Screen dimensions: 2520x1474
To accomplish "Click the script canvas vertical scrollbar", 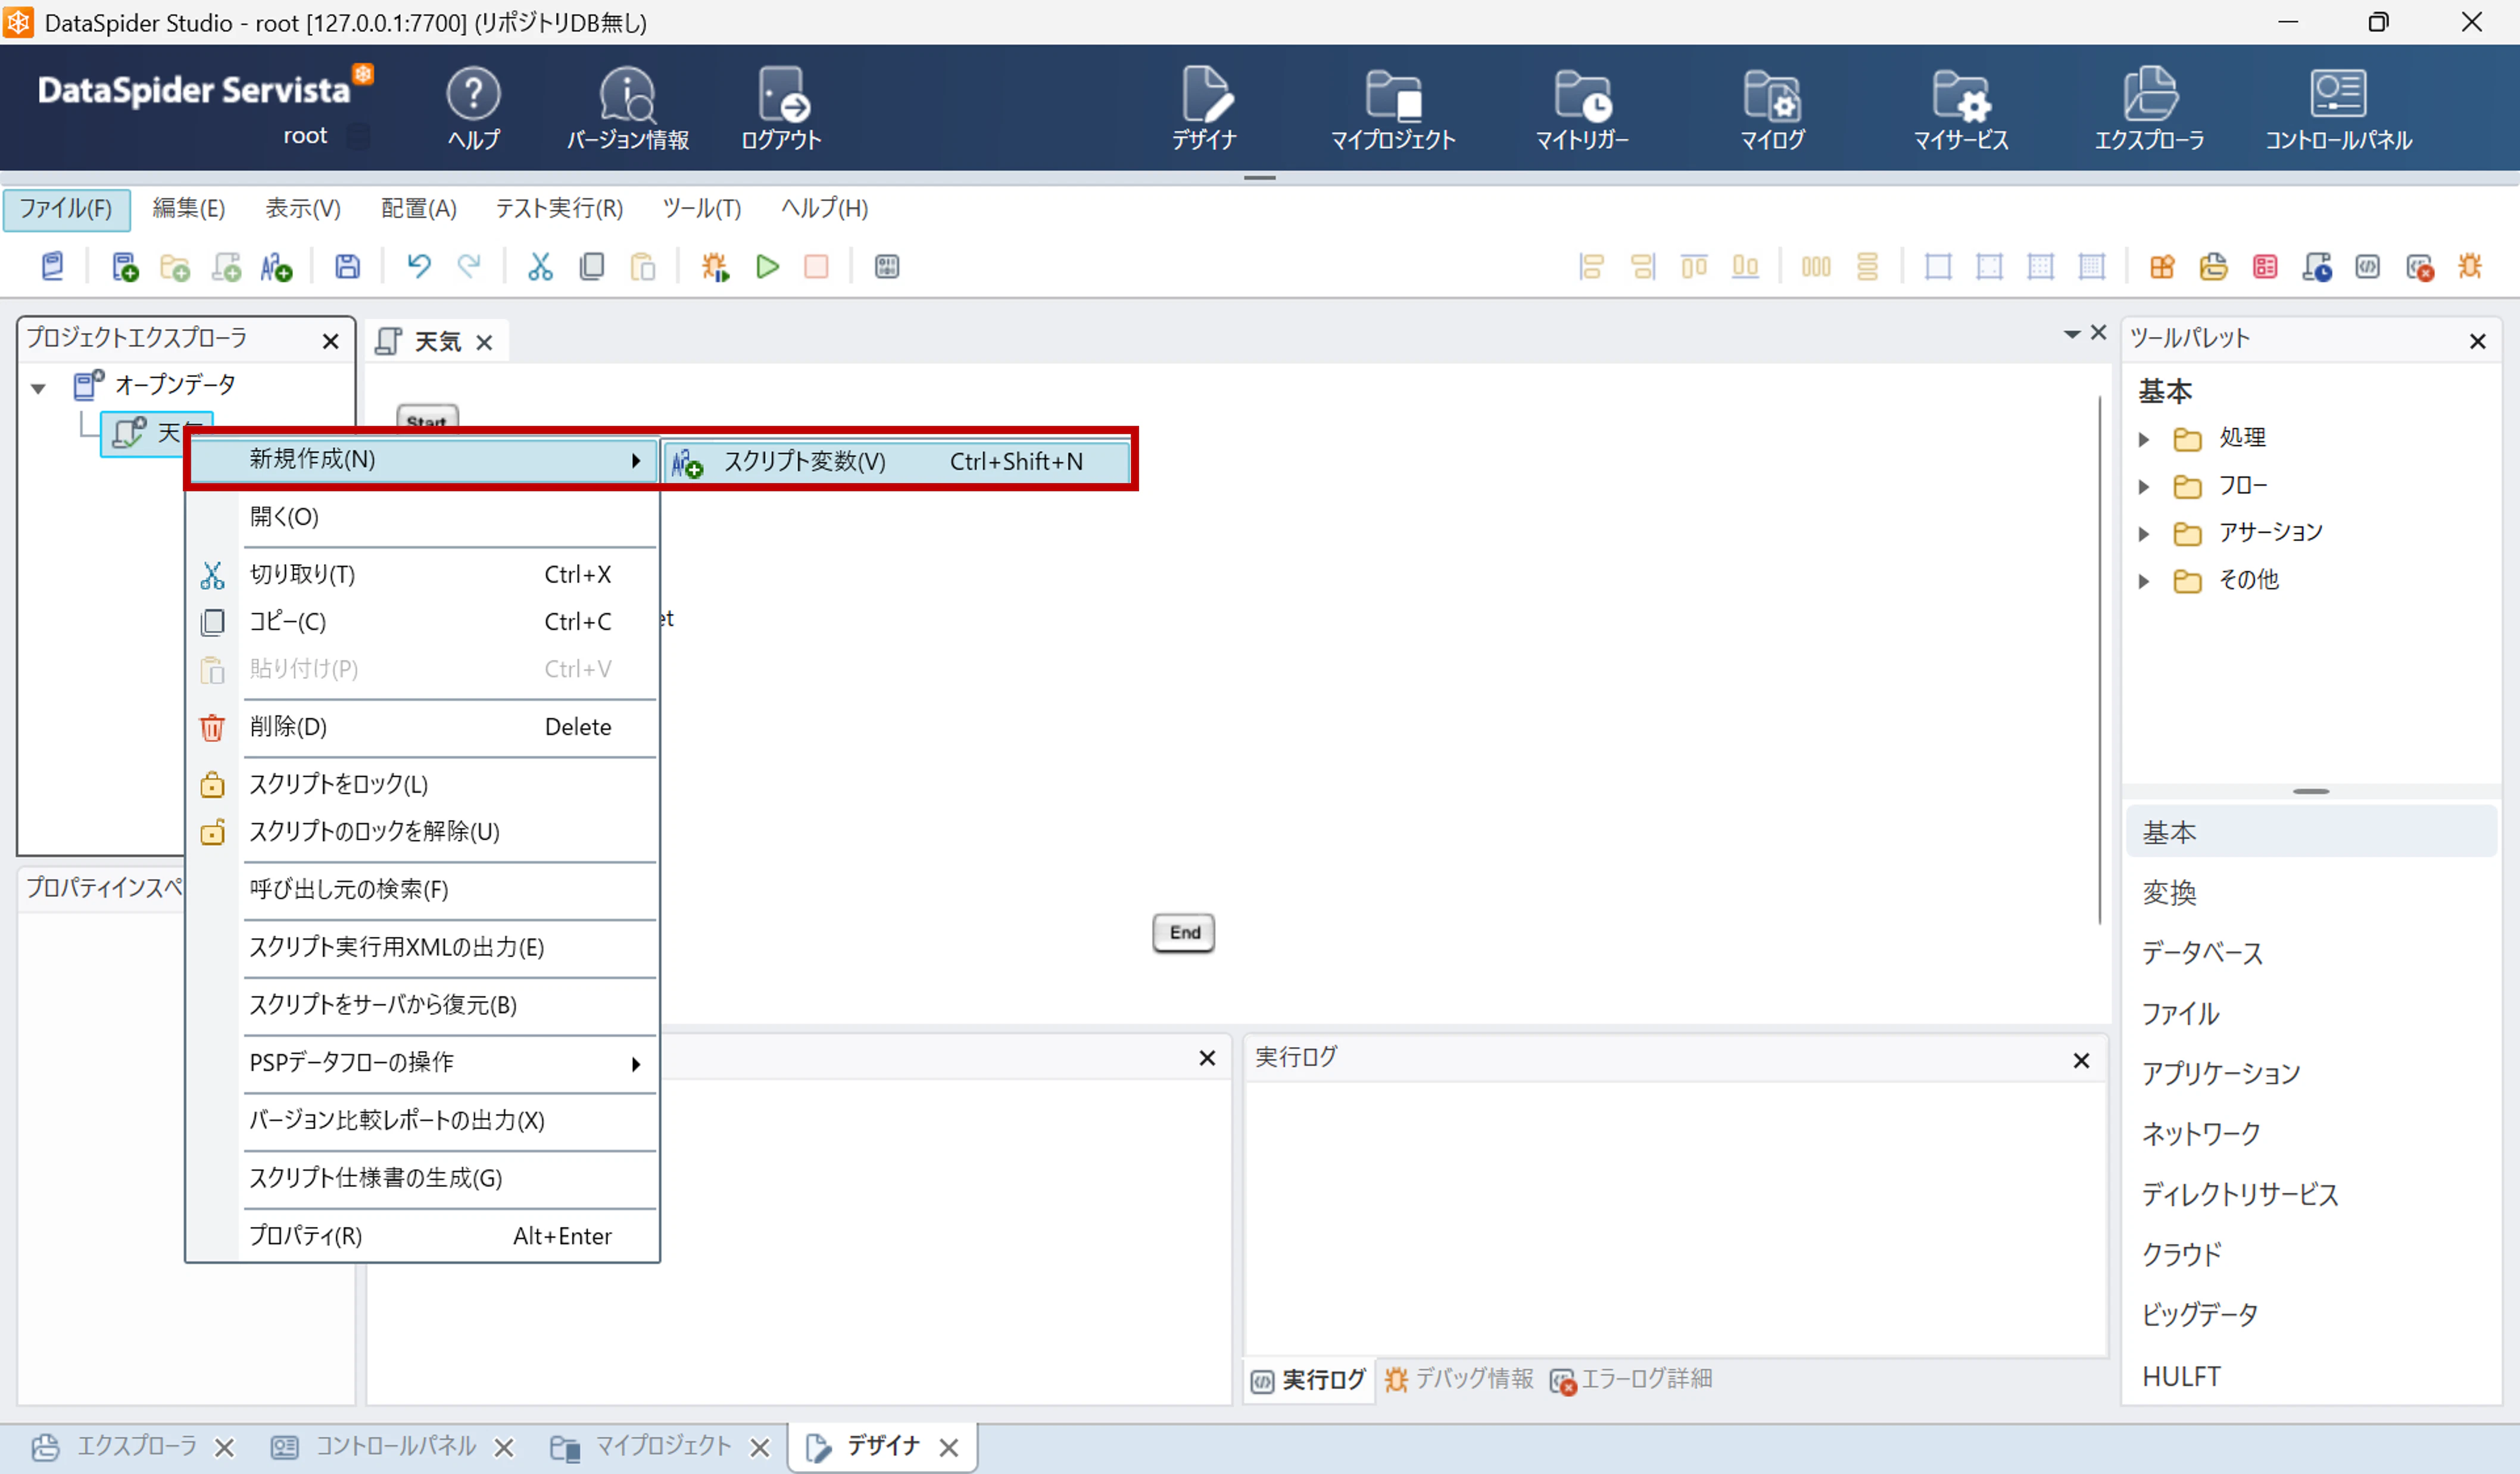I will click(x=2099, y=660).
